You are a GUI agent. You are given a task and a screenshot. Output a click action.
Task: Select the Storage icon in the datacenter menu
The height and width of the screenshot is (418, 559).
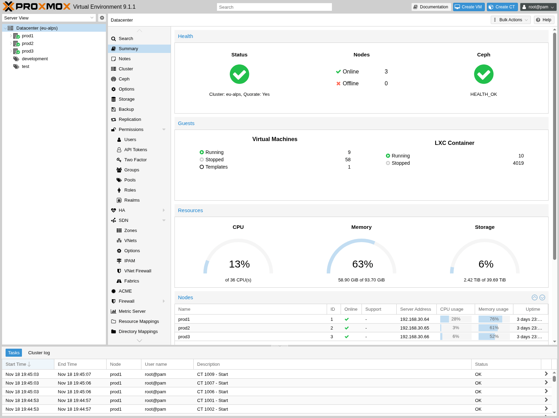click(126, 99)
